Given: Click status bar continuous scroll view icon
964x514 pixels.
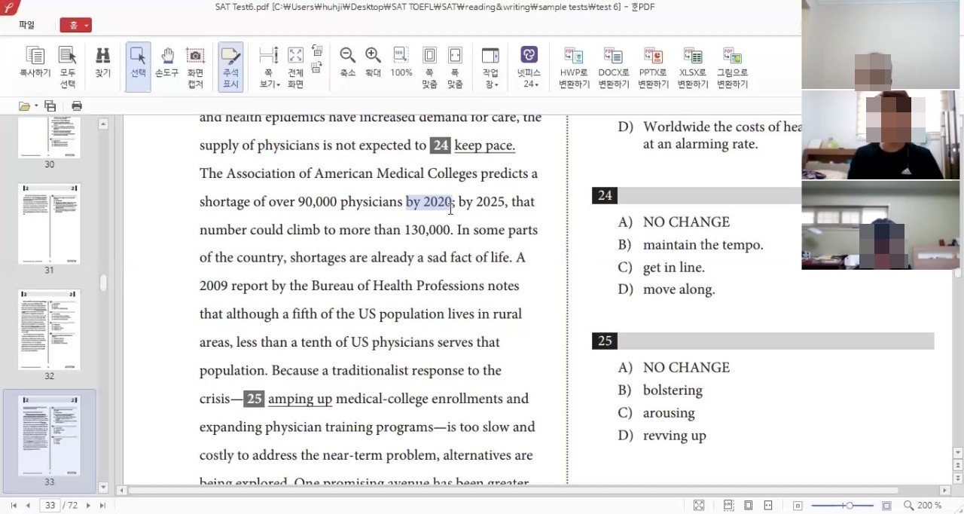Looking at the screenshot, I should point(729,506).
